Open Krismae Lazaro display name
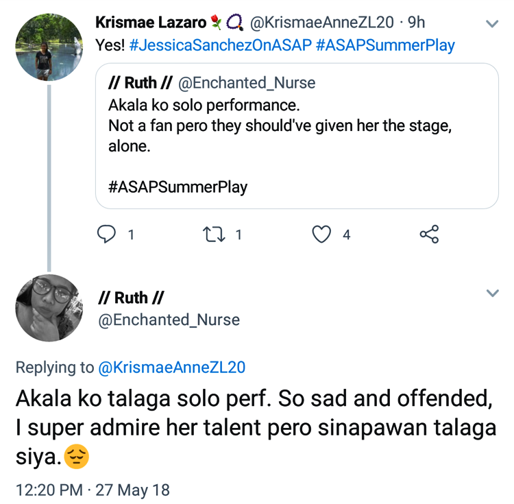The image size is (514, 504). coord(151,23)
